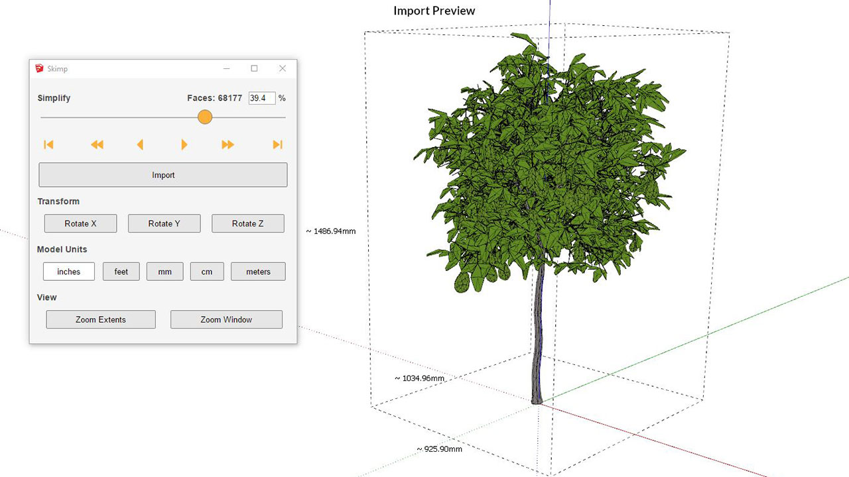The width and height of the screenshot is (849, 477).
Task: Click the double-left rewind arrow
Action: pyautogui.click(x=97, y=144)
